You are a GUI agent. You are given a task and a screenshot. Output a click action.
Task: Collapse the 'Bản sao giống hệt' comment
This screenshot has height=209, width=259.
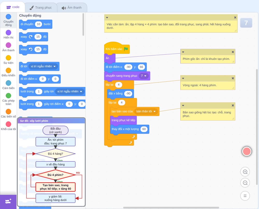[x=183, y=106]
